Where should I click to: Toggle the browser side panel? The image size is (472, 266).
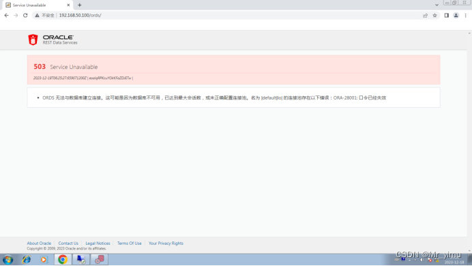[446, 15]
